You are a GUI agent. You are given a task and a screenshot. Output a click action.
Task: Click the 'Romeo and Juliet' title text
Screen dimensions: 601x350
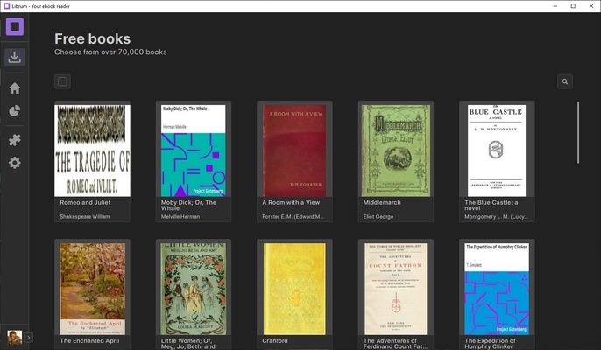pyautogui.click(x=85, y=203)
